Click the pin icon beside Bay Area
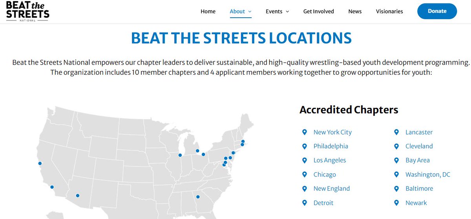The image size is (471, 219). pos(396,160)
